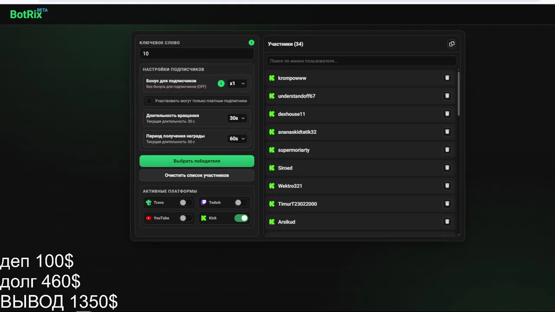Screen dimensions: 555x312
Task: Click Trovo platform icon
Action: click(149, 202)
